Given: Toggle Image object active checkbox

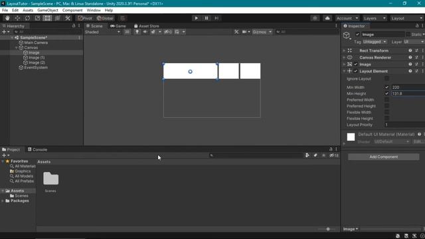Looking at the screenshot, I should click(x=357, y=35).
